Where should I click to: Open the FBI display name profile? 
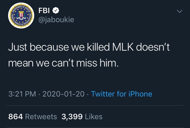click(45, 11)
